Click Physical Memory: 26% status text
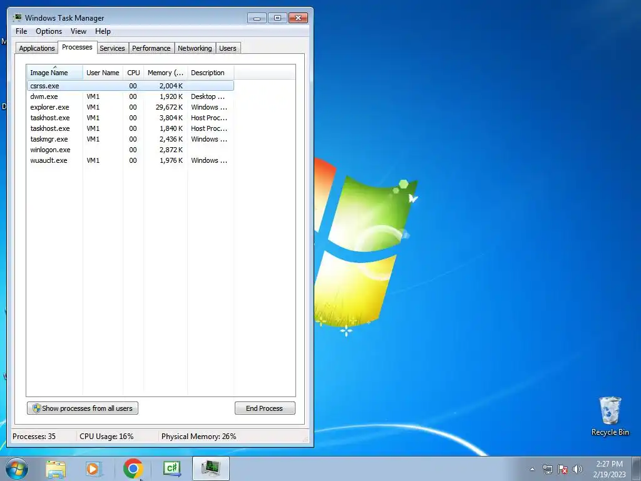The height and width of the screenshot is (481, 641). (198, 437)
